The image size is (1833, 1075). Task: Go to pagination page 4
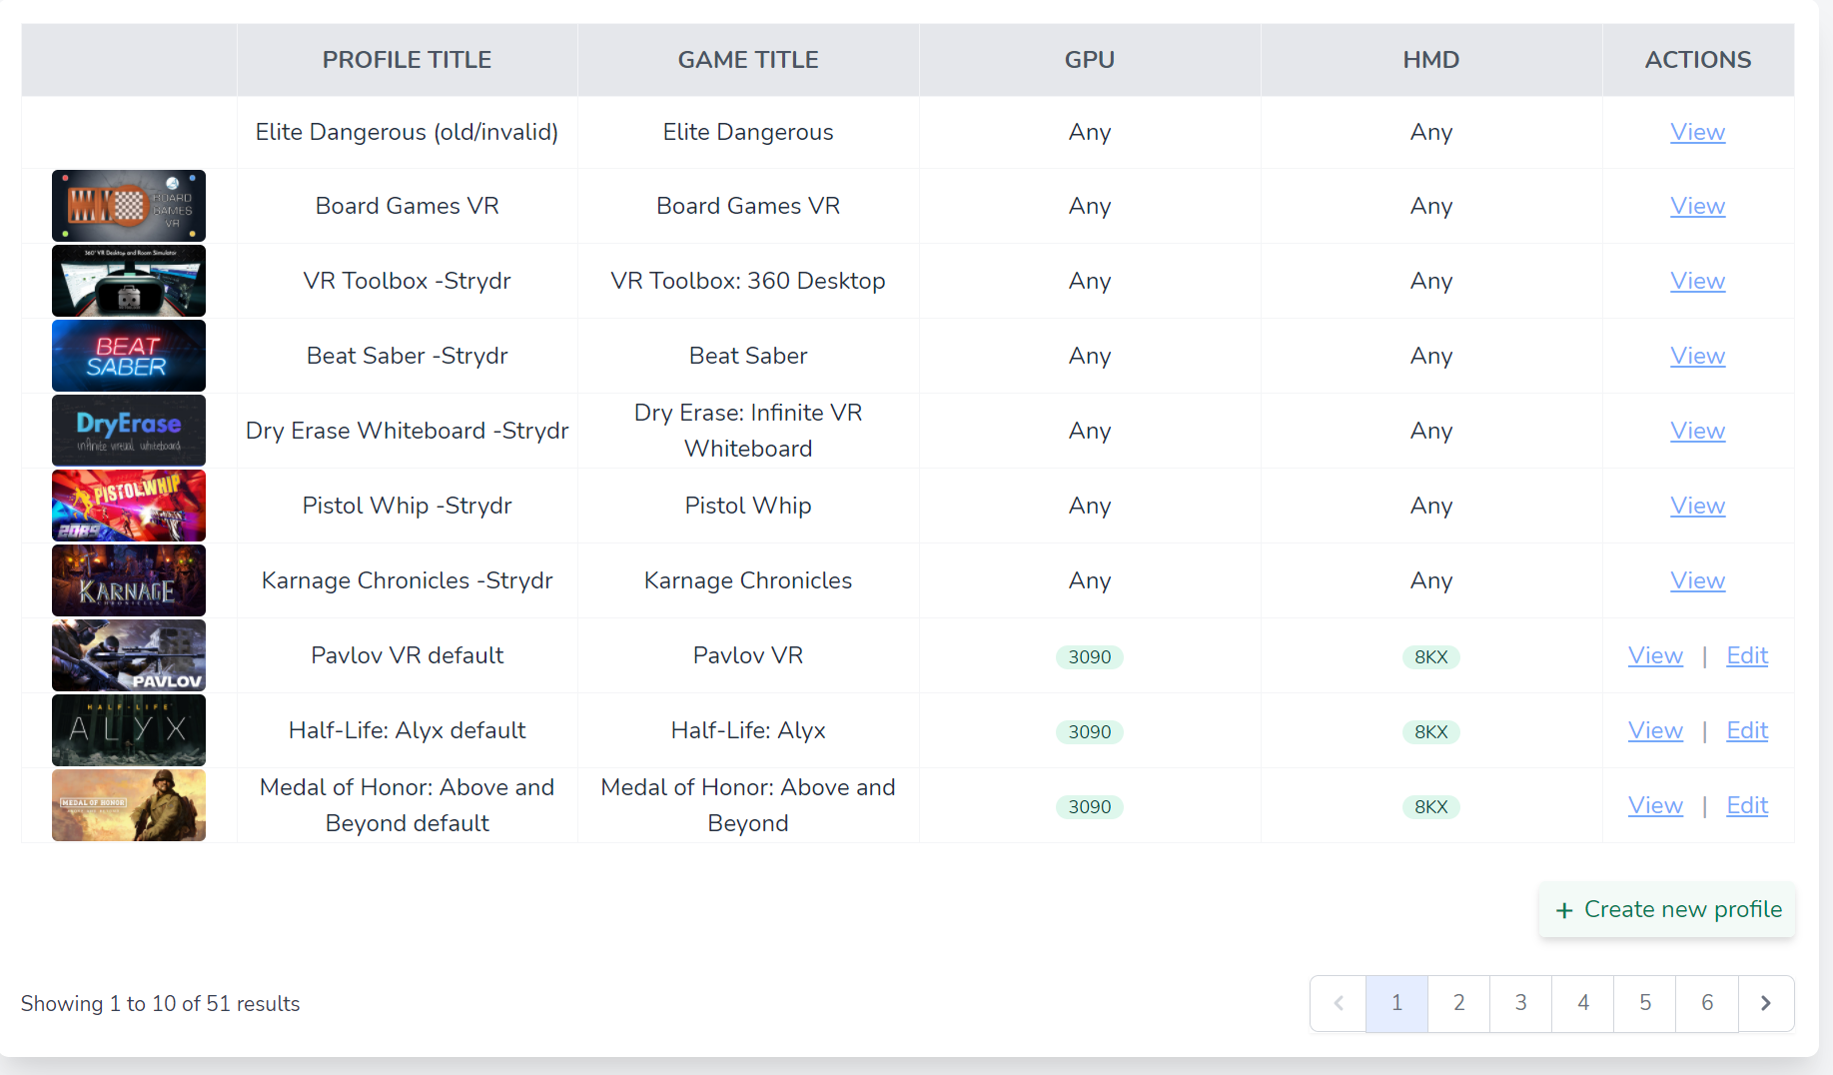coord(1582,1003)
